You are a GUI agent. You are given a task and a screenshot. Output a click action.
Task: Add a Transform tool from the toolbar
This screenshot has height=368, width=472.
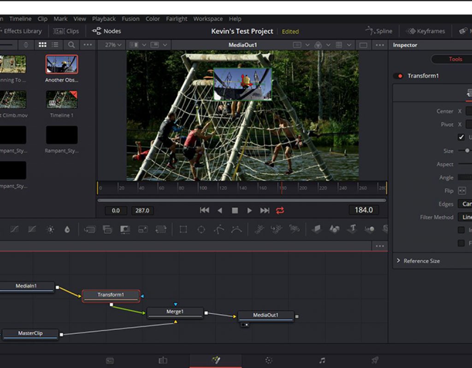pos(161,230)
